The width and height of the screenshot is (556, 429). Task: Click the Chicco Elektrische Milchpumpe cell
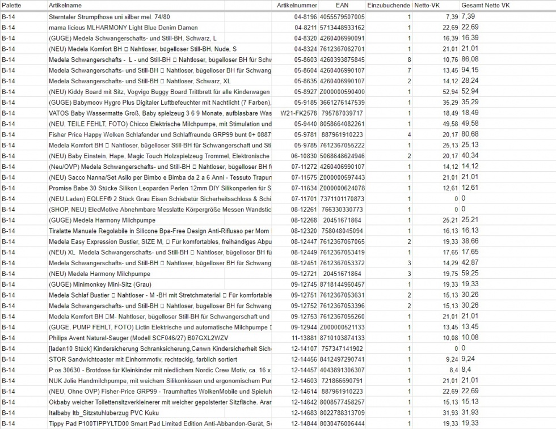click(159, 124)
